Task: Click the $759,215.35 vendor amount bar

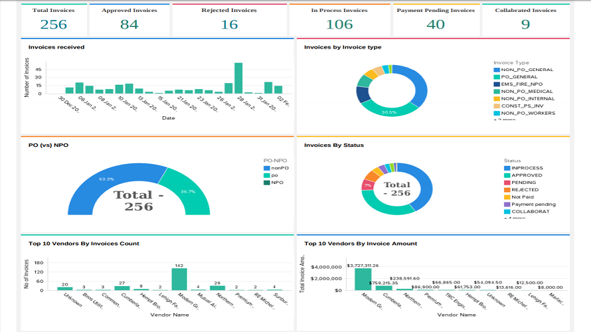Action: [384, 288]
